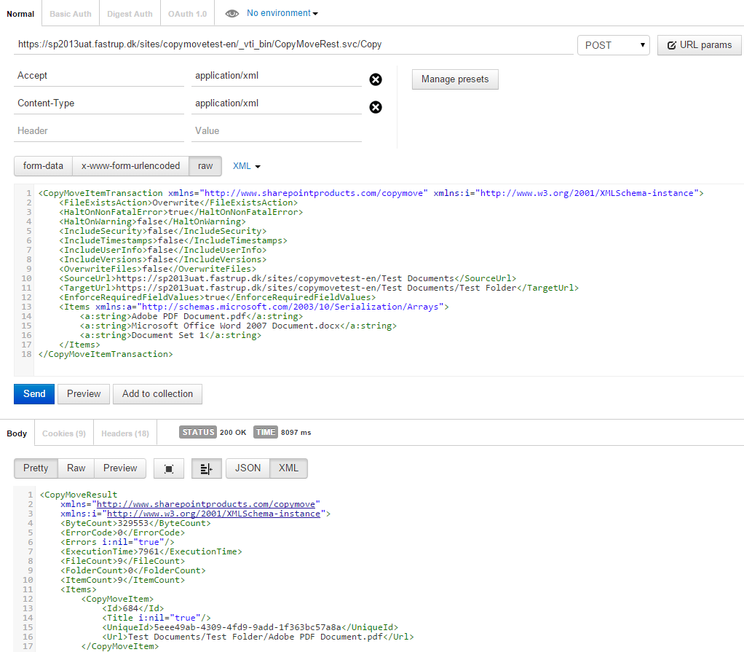Switch to the Basic Auth tab
This screenshot has height=652, width=744.
(70, 12)
